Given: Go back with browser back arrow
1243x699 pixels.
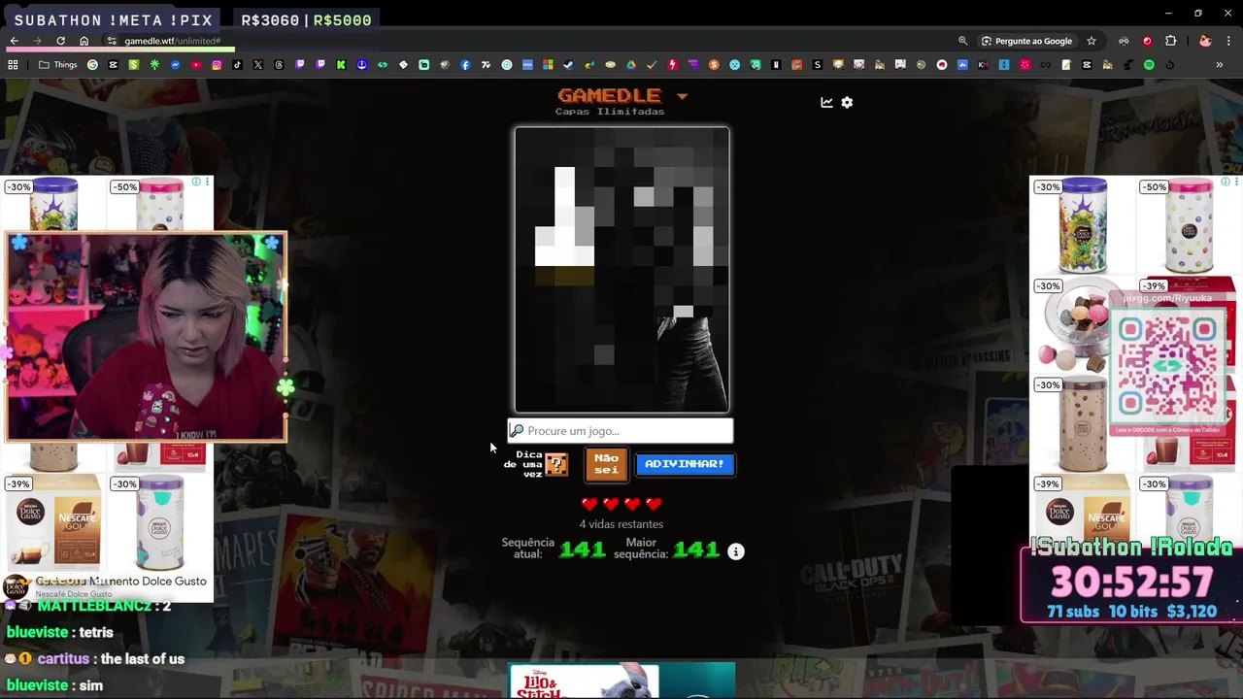Looking at the screenshot, I should click(x=14, y=41).
